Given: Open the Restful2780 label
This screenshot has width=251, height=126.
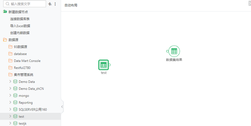Looking at the screenshot, I should pyautogui.click(x=22, y=68).
